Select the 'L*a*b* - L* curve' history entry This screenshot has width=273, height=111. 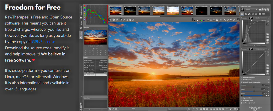(x=95, y=65)
